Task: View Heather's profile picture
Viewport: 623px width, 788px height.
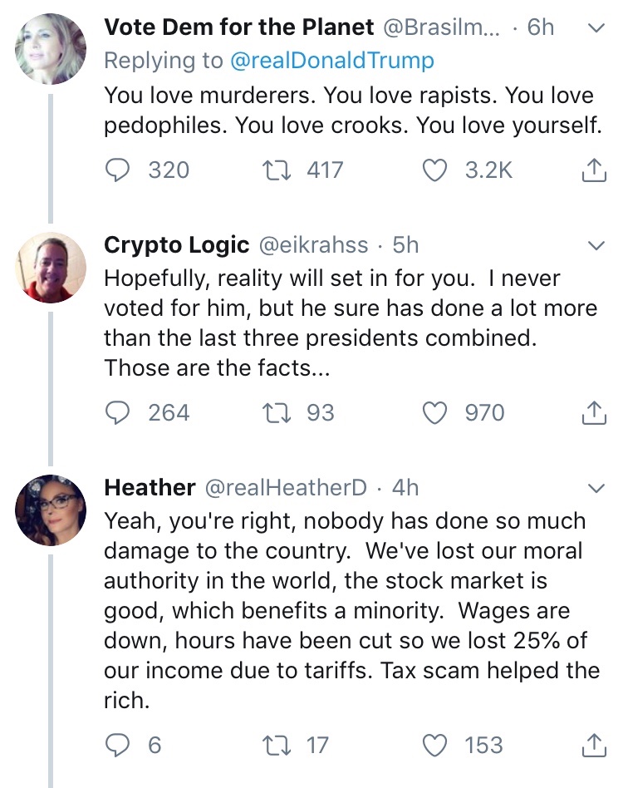Action: 51,510
